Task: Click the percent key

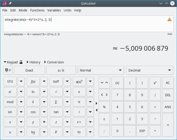Action: pos(104,107)
